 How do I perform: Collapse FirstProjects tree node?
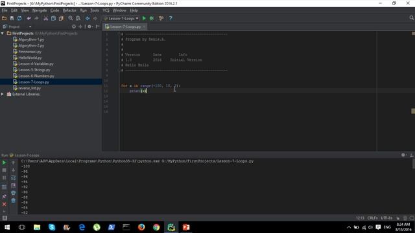click(3, 33)
